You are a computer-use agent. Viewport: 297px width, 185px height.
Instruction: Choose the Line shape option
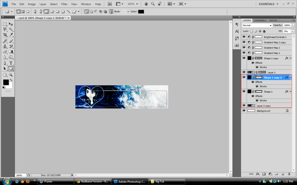click(68, 12)
